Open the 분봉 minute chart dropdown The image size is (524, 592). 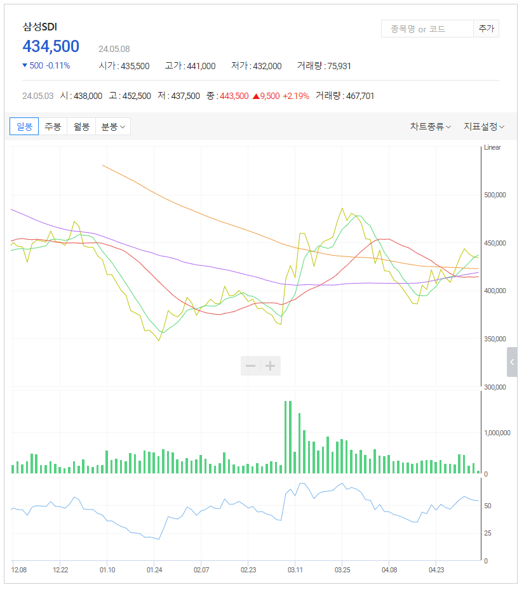click(x=113, y=126)
